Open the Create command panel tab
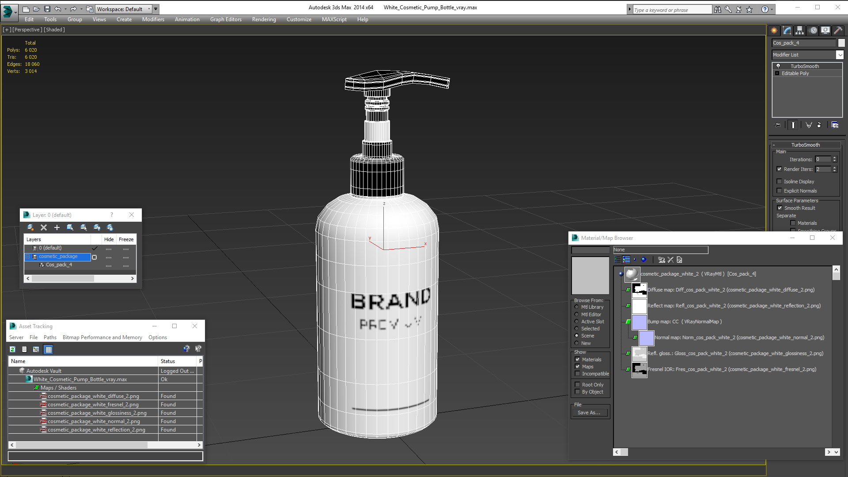The width and height of the screenshot is (848, 477). [774, 30]
